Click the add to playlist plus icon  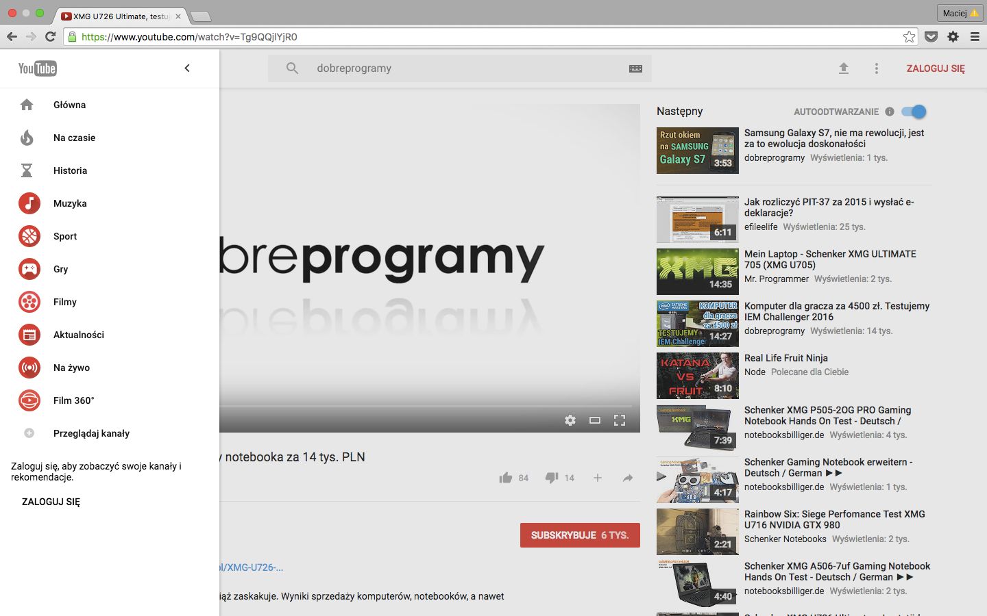598,478
